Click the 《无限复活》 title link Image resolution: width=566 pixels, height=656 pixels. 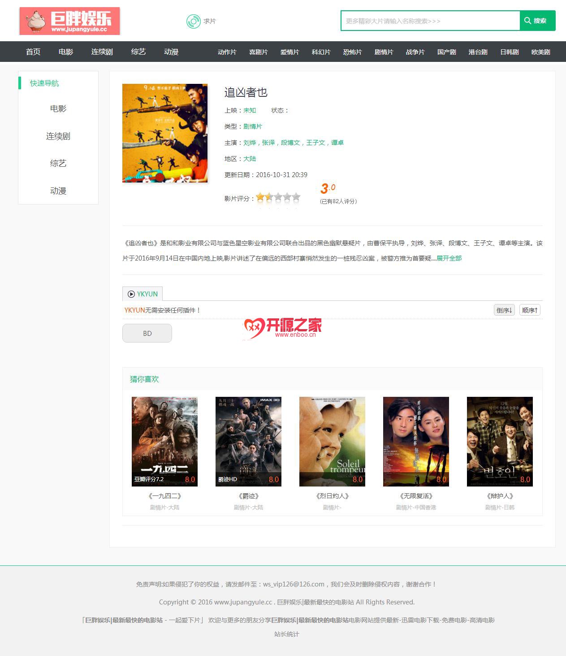click(416, 496)
